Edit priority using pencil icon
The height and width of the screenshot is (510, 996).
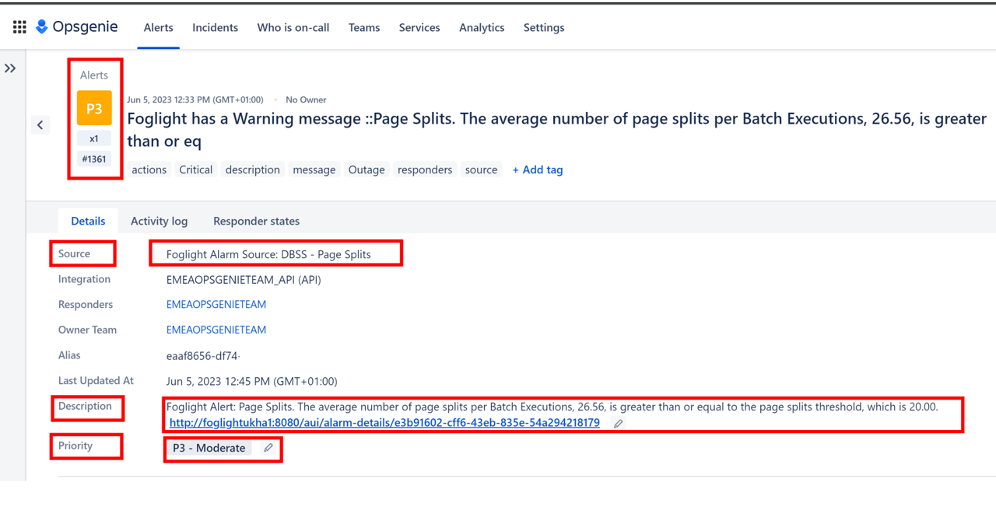click(268, 448)
